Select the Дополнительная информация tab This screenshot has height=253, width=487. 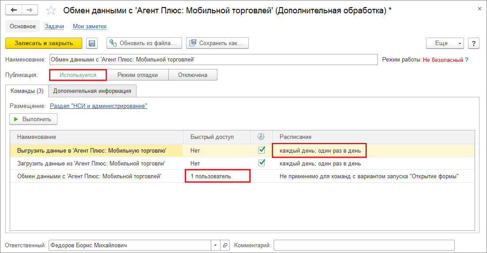pyautogui.click(x=92, y=91)
